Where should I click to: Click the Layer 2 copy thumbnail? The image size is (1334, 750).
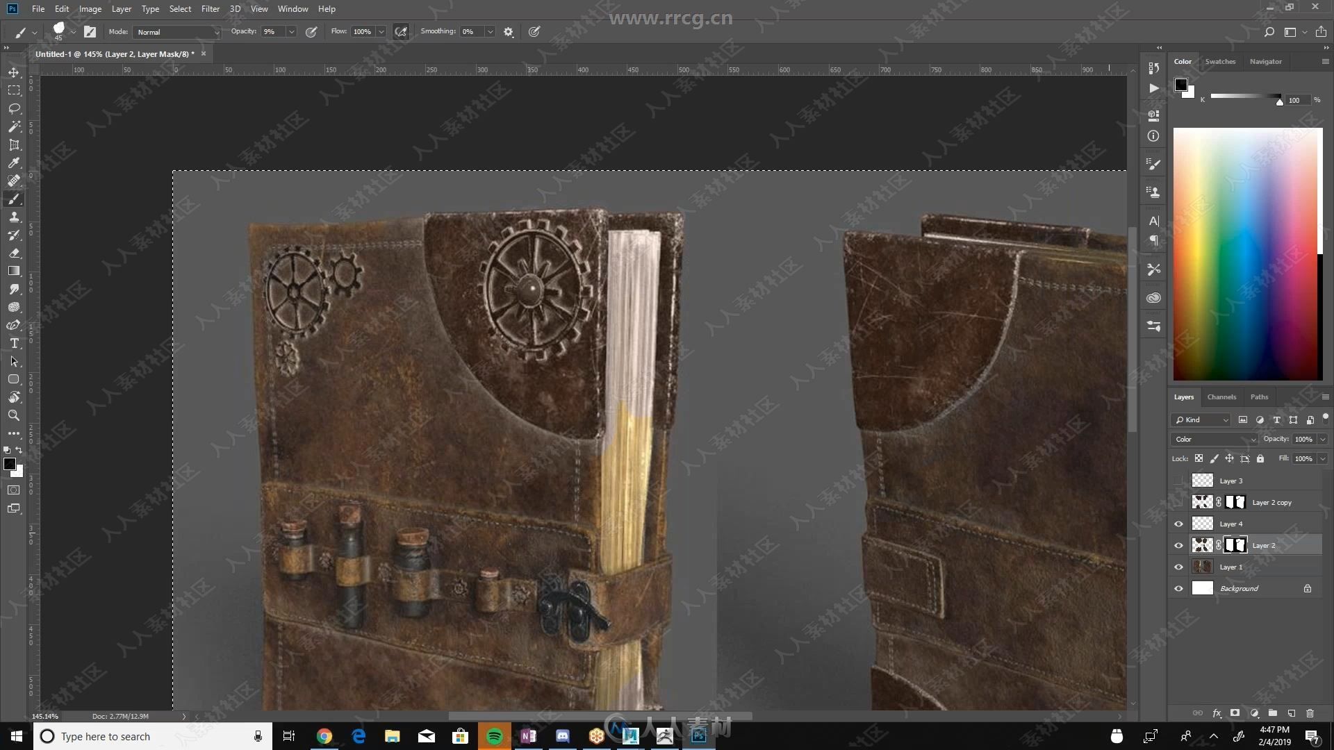click(1203, 502)
